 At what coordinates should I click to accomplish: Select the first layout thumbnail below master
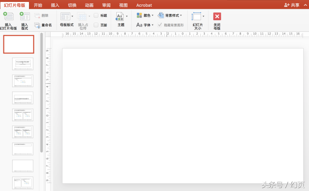point(23,64)
